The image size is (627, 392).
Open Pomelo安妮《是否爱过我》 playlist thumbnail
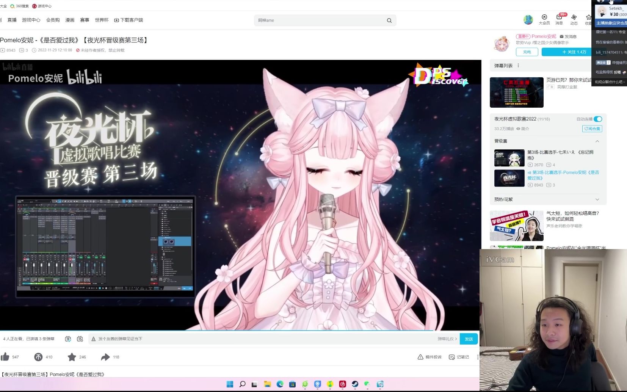509,178
